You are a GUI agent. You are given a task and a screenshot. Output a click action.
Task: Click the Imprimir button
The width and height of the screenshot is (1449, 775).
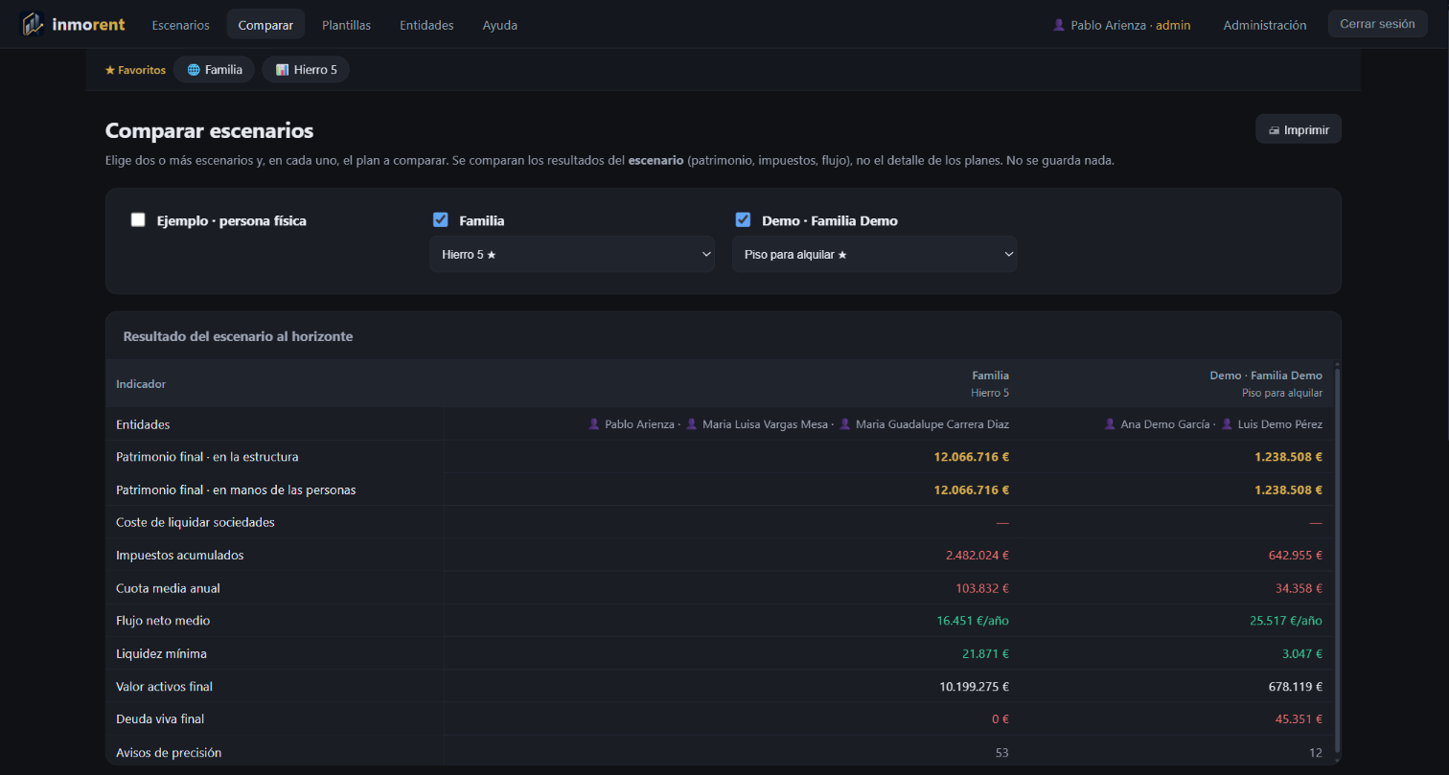click(x=1299, y=129)
